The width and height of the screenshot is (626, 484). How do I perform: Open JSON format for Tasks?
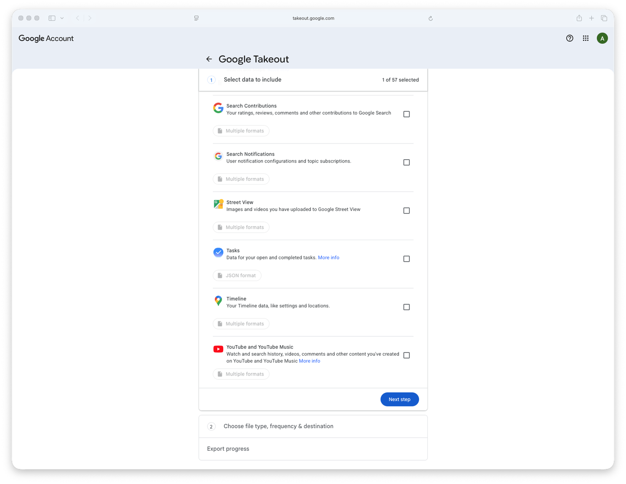click(237, 276)
